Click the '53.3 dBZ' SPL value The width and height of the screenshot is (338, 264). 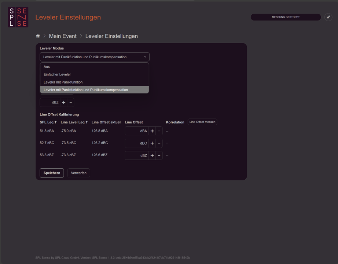click(x=47, y=155)
